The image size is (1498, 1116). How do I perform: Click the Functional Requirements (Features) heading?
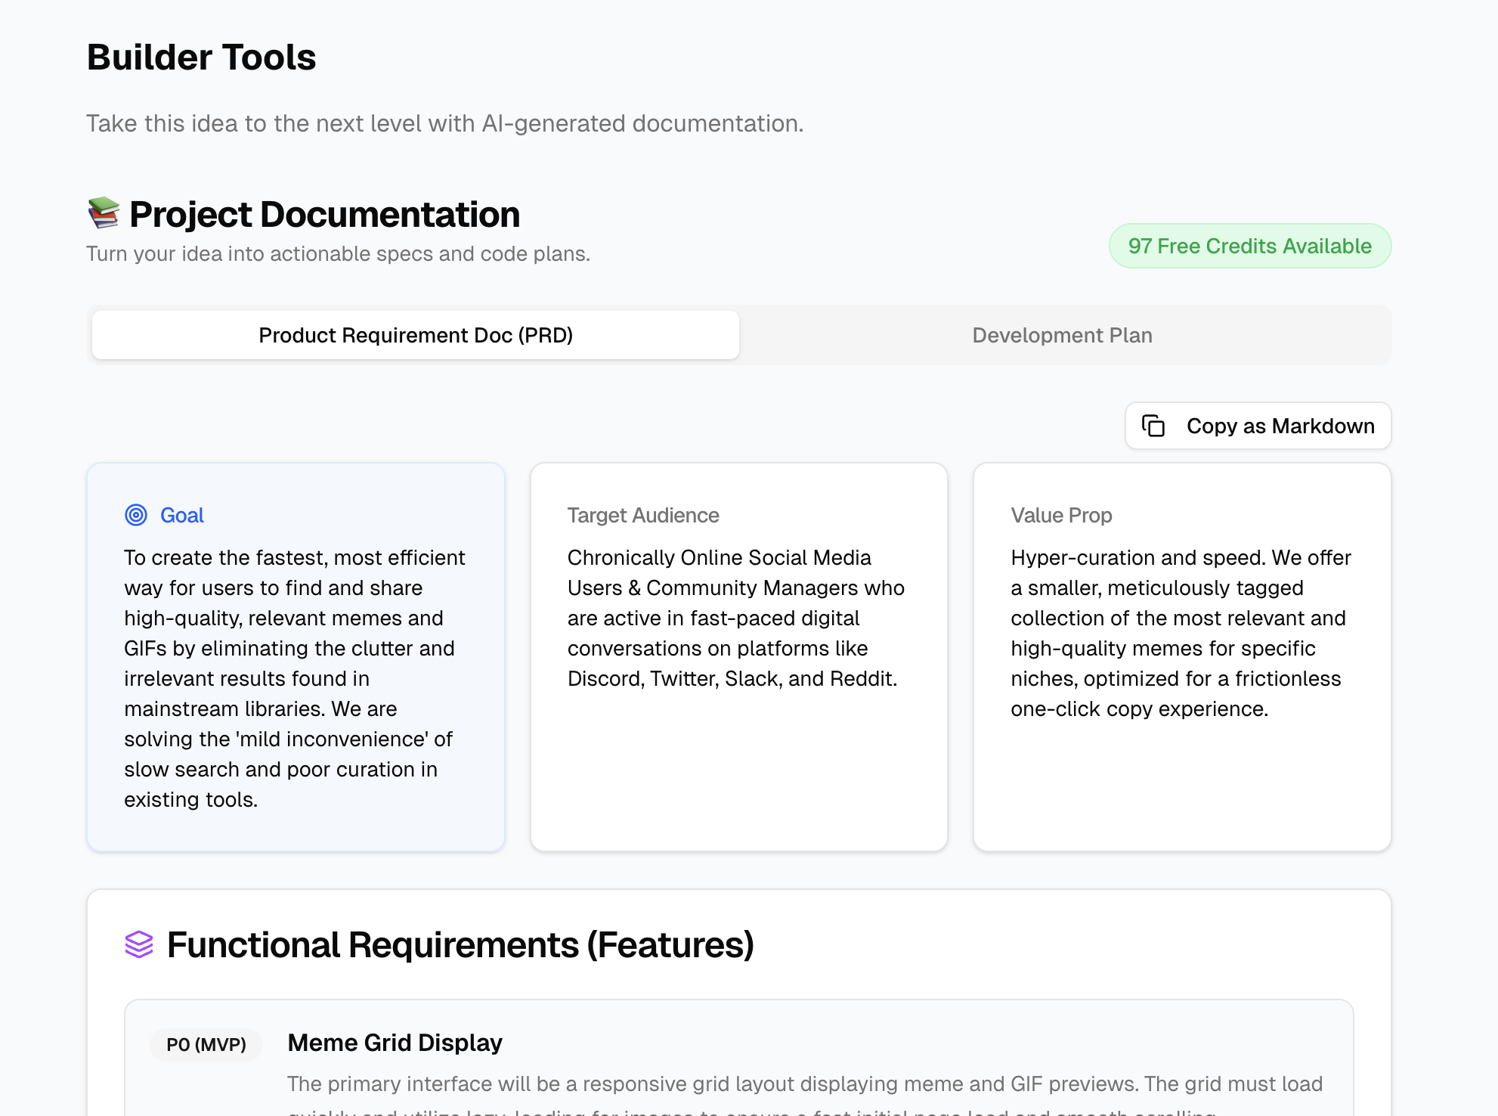coord(461,944)
